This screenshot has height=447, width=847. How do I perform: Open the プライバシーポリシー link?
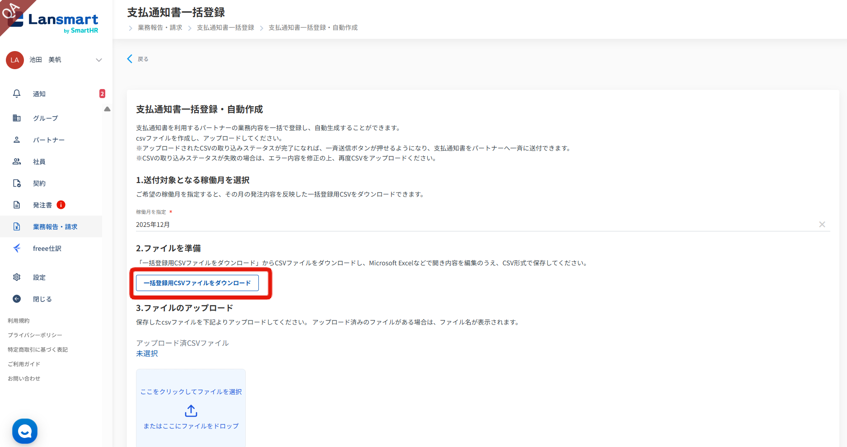(35, 335)
